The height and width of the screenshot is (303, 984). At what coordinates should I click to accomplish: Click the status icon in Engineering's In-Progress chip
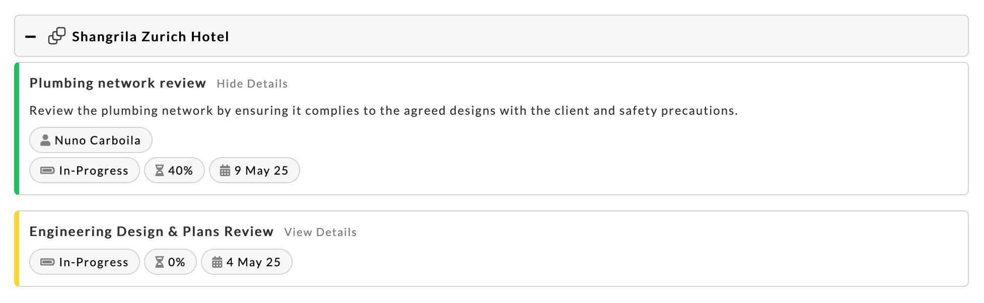click(47, 262)
